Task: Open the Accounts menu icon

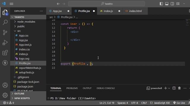Action: (x=5, y=85)
